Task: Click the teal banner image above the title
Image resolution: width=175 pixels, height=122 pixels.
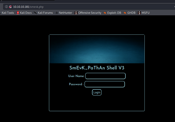Action: (x=97, y=49)
